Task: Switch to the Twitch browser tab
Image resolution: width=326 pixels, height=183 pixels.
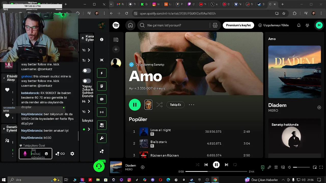Action: [x=191, y=4]
